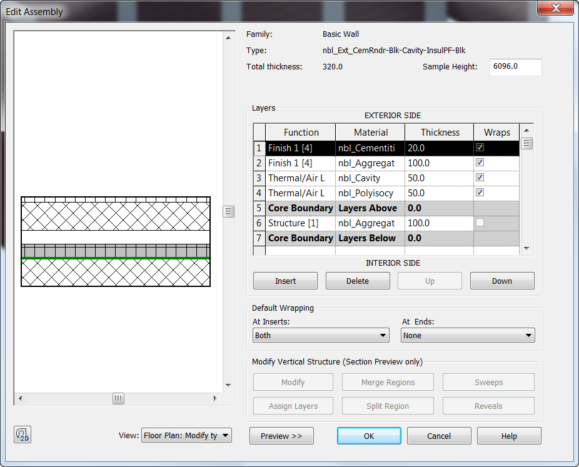This screenshot has height=467, width=579.
Task: Select the Structure [1] function cell
Action: pos(301,223)
